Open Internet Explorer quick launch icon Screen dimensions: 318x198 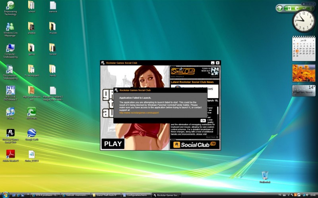(x=18, y=195)
